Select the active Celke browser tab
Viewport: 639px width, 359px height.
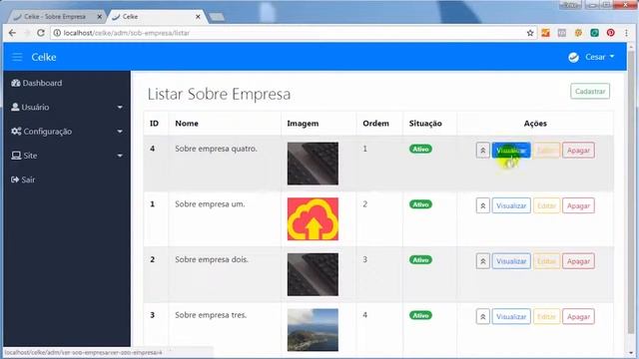(157, 17)
